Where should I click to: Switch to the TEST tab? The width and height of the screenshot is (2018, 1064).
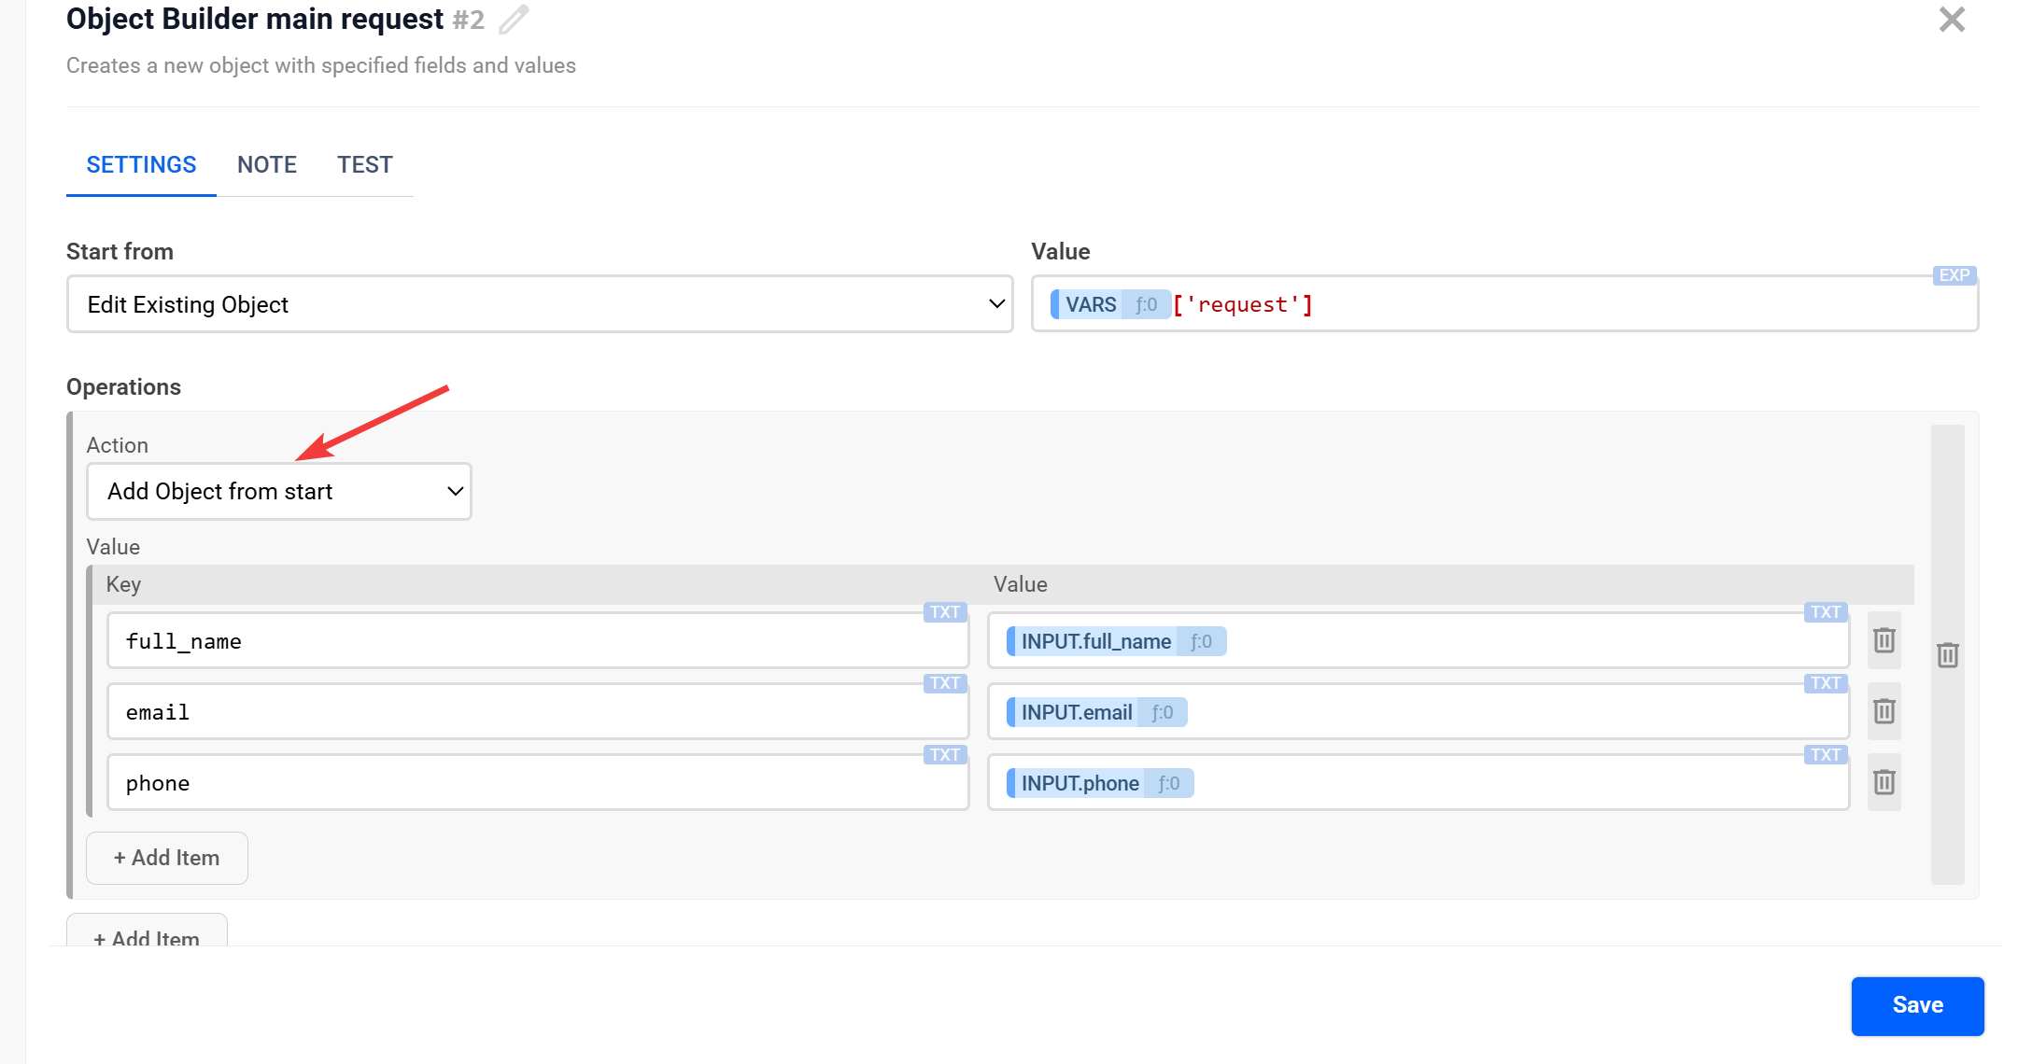pos(364,165)
